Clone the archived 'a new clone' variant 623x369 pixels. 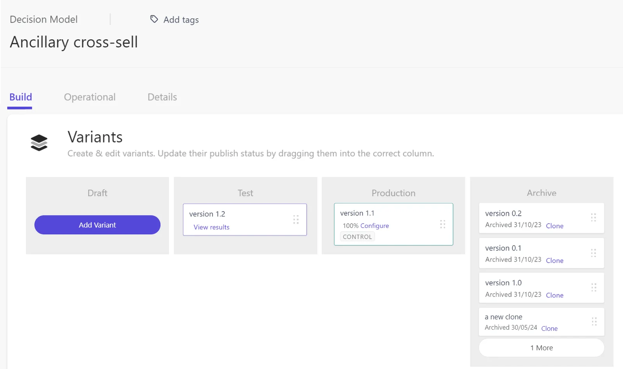[549, 328]
